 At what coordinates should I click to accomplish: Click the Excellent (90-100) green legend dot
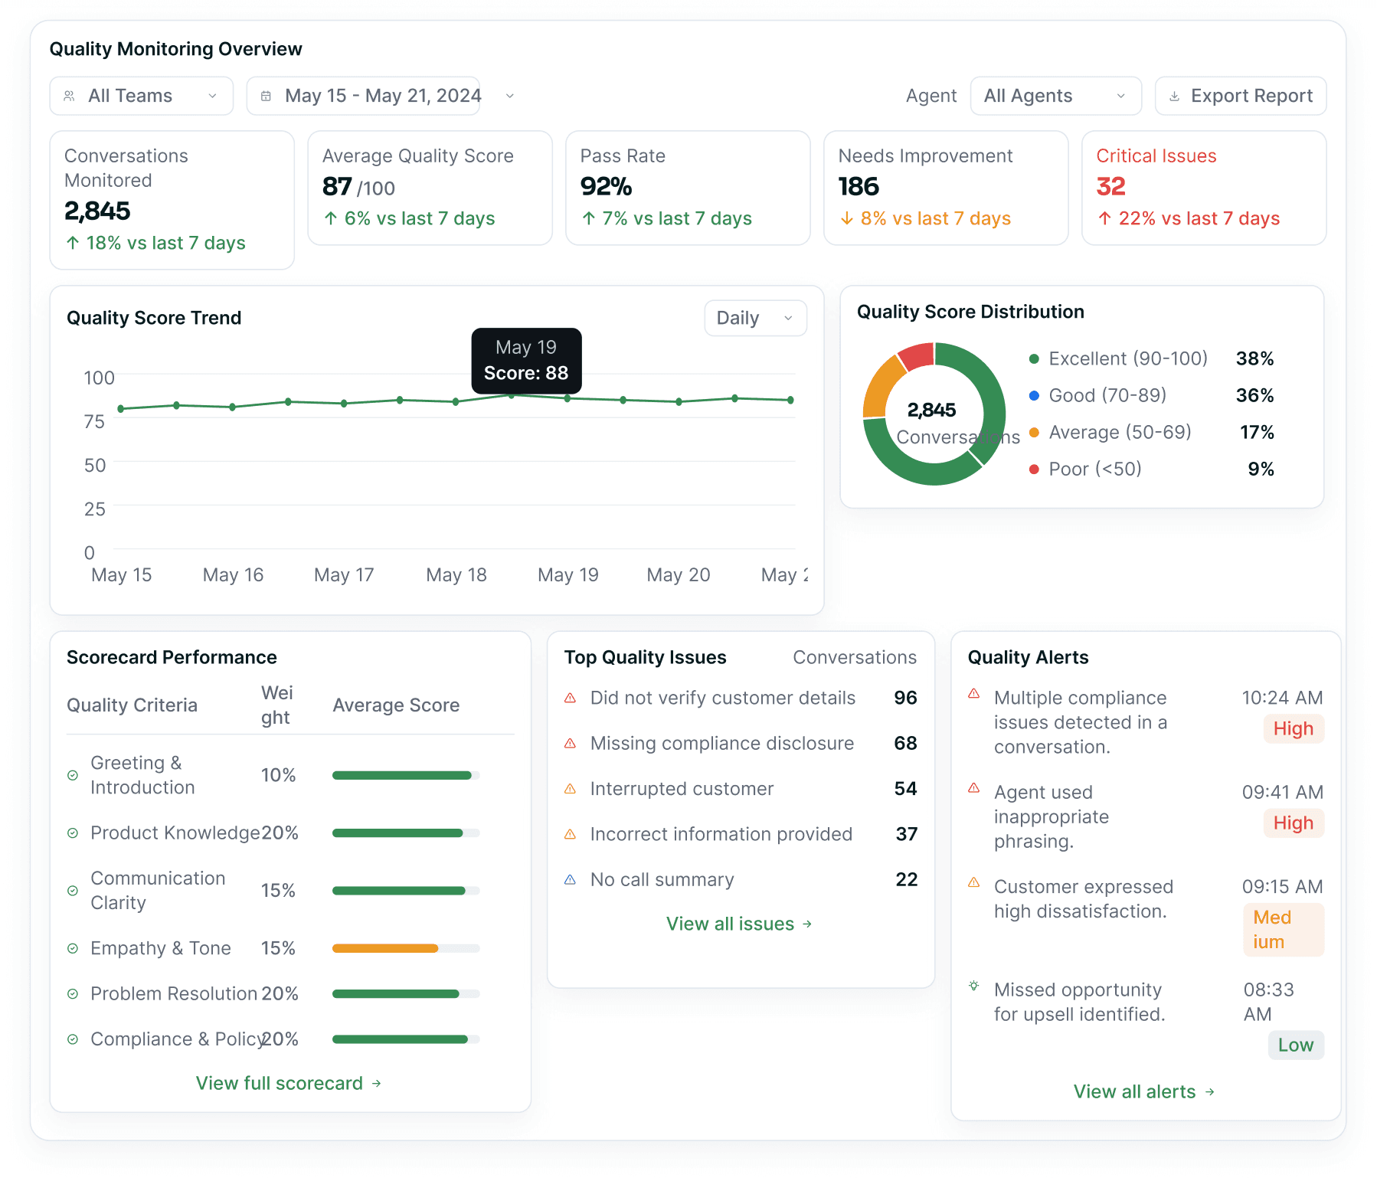click(1034, 358)
